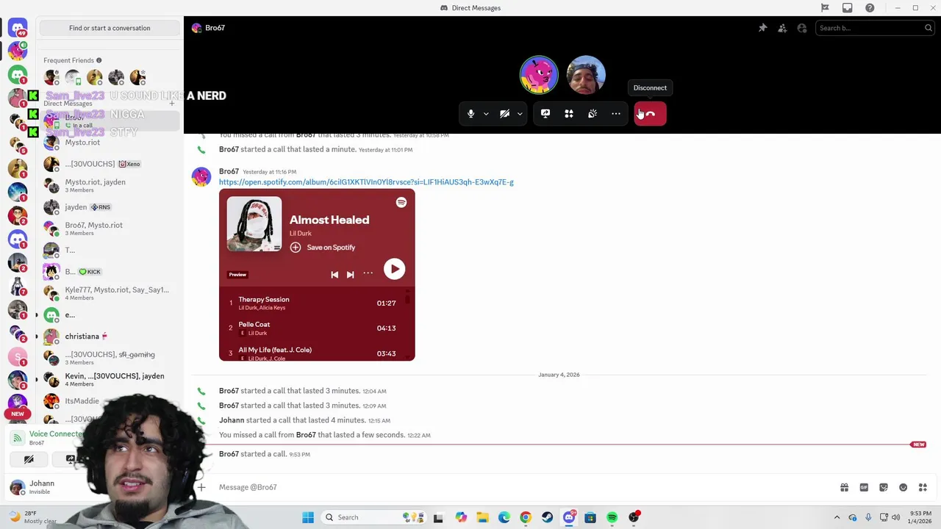Jump to NEW unread servers indicator
The width and height of the screenshot is (941, 529).
point(18,414)
